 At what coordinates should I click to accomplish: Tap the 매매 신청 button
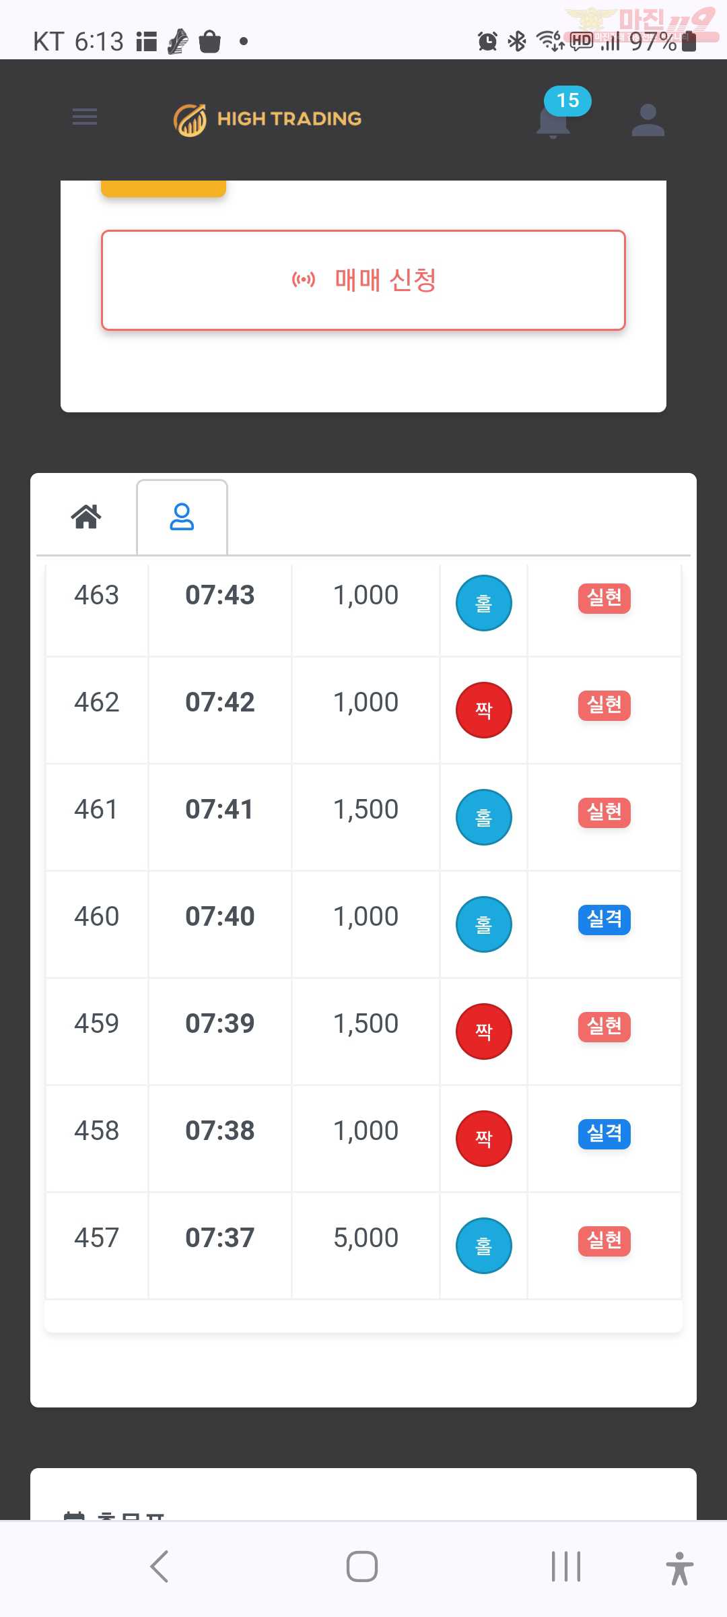point(363,280)
